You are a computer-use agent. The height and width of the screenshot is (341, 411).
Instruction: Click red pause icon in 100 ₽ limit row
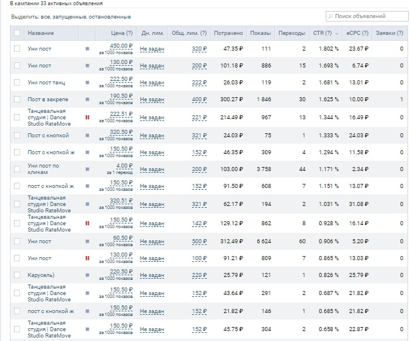(x=87, y=258)
